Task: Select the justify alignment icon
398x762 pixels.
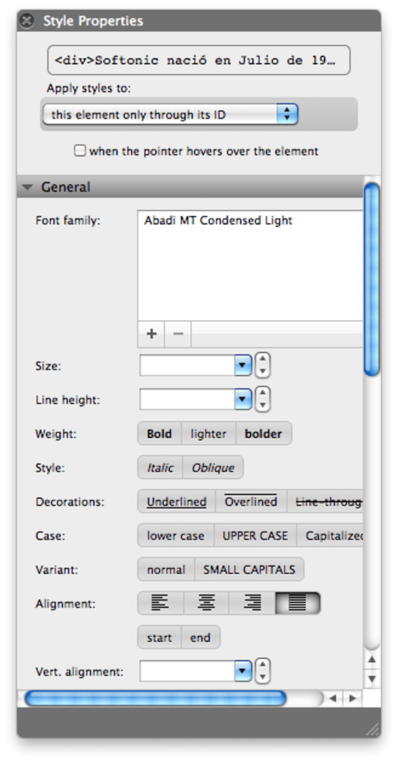Action: [x=297, y=603]
